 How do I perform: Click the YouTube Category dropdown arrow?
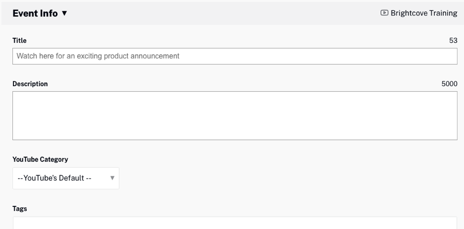112,178
